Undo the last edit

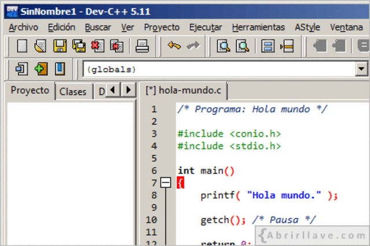(x=174, y=46)
